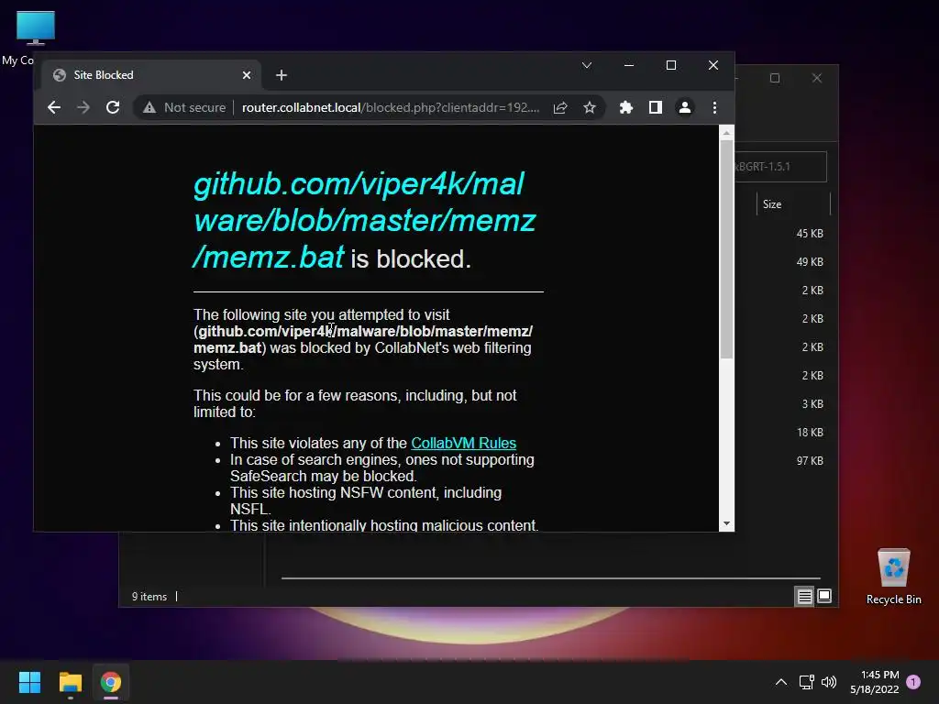Click the page scrollbar up arrow
Viewport: 939px width, 704px height.
[x=726, y=133]
